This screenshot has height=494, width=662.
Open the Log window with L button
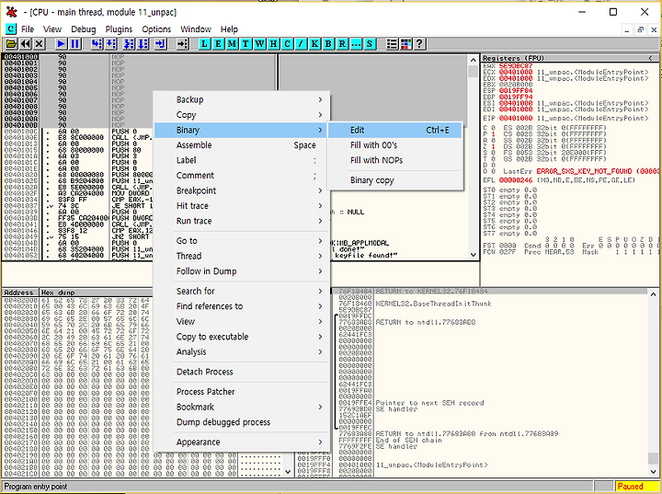(x=204, y=43)
